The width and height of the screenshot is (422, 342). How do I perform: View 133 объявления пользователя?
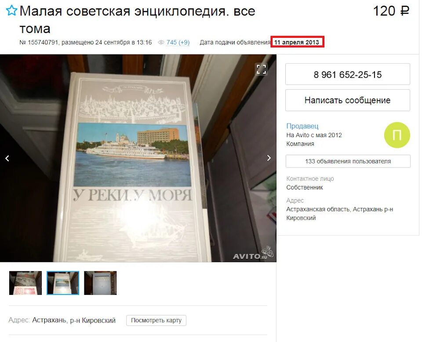[x=348, y=161]
